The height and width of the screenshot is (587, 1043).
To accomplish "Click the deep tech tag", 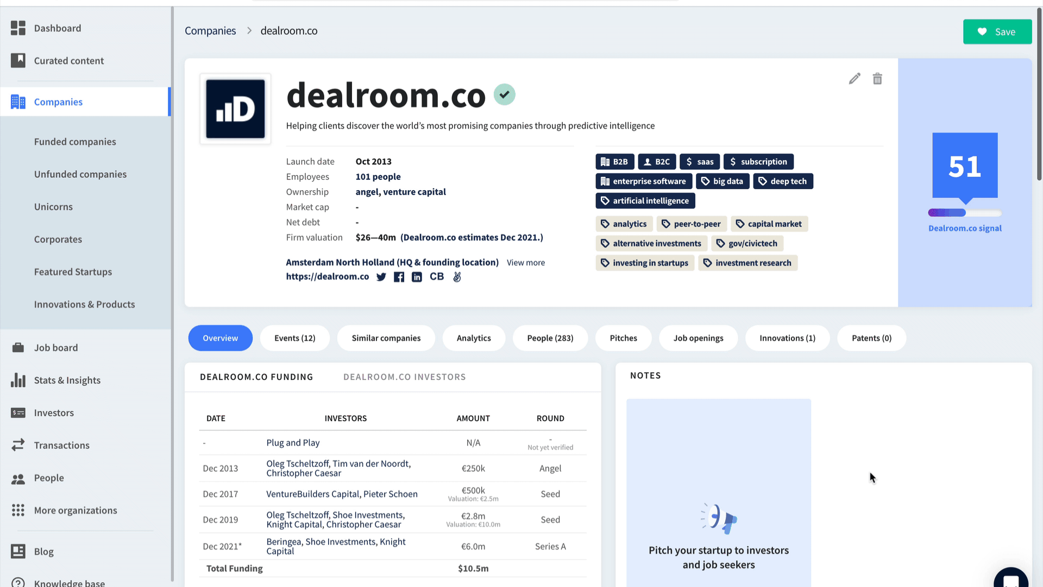I will [x=782, y=181].
